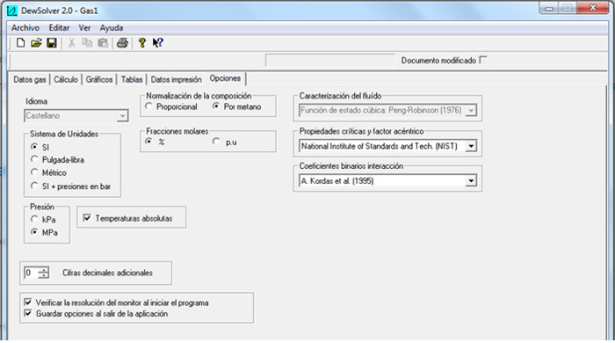This screenshot has width=615, height=343.
Task: Select Proporcional normalization
Action: coord(148,106)
